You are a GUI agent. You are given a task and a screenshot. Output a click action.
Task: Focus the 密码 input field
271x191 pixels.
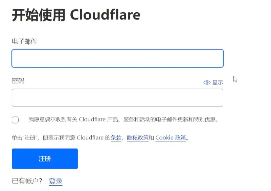117,98
